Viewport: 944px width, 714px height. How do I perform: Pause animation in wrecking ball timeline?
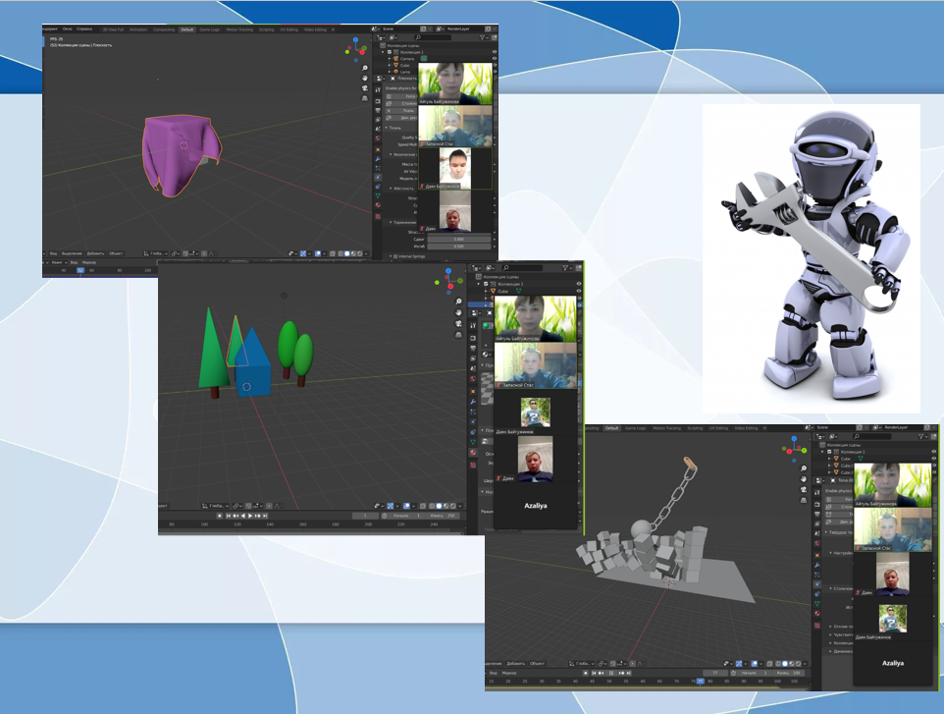pos(612,673)
